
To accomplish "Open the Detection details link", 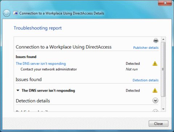I will pyautogui.click(x=146, y=80).
